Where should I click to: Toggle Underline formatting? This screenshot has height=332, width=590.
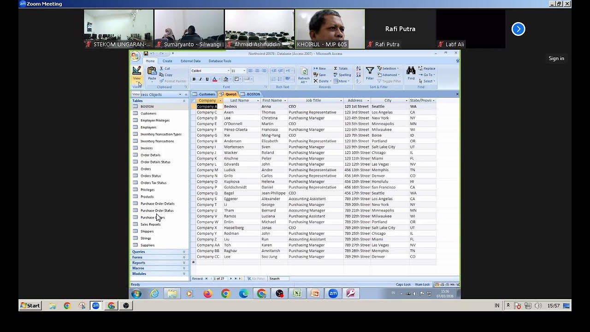click(207, 79)
